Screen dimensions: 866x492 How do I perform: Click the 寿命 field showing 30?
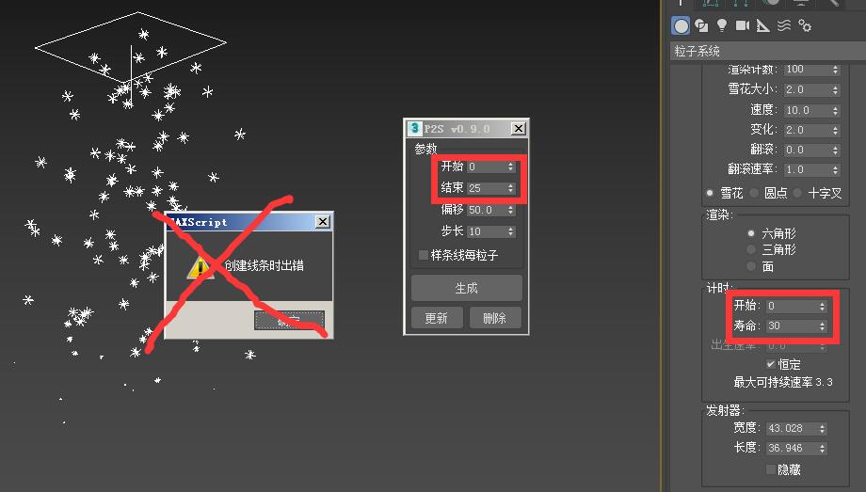pyautogui.click(x=792, y=325)
